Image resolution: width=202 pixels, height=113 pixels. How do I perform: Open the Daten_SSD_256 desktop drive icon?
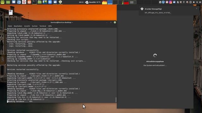pos(11,14)
